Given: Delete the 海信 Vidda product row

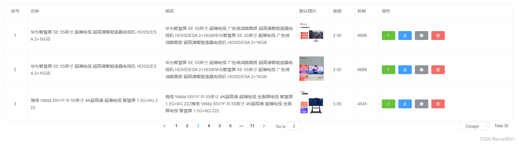Looking at the screenshot, I should tap(438, 104).
